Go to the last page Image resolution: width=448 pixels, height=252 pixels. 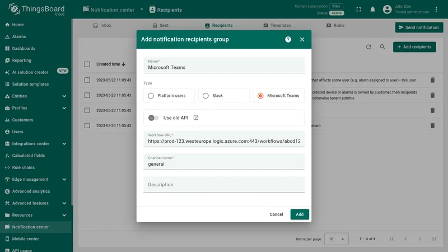(x=433, y=239)
